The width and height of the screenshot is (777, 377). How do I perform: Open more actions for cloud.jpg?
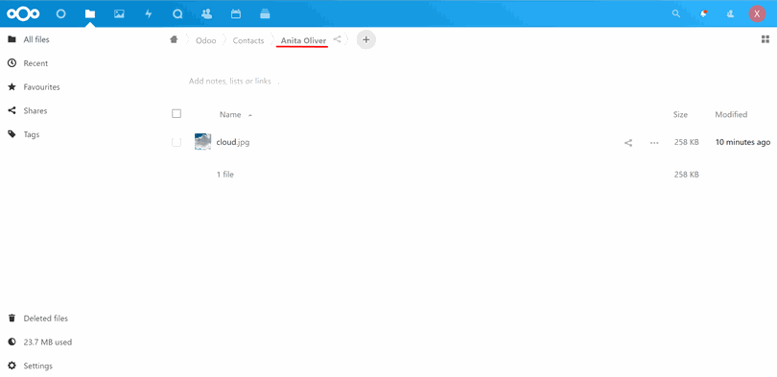coord(654,143)
